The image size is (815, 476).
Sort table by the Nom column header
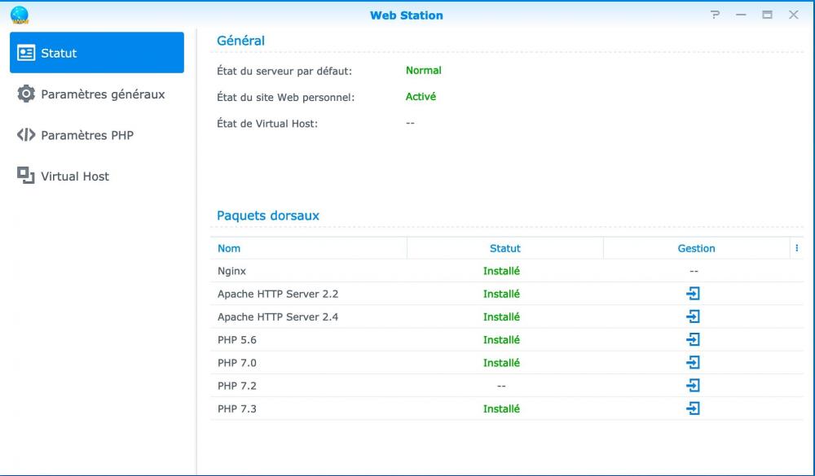click(x=229, y=248)
